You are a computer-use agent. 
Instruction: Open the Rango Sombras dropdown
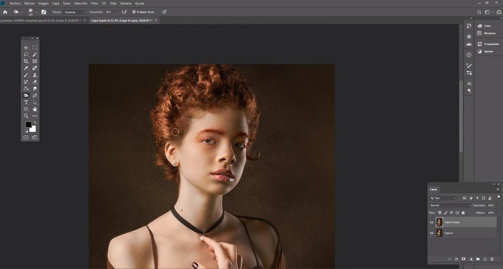pos(74,12)
